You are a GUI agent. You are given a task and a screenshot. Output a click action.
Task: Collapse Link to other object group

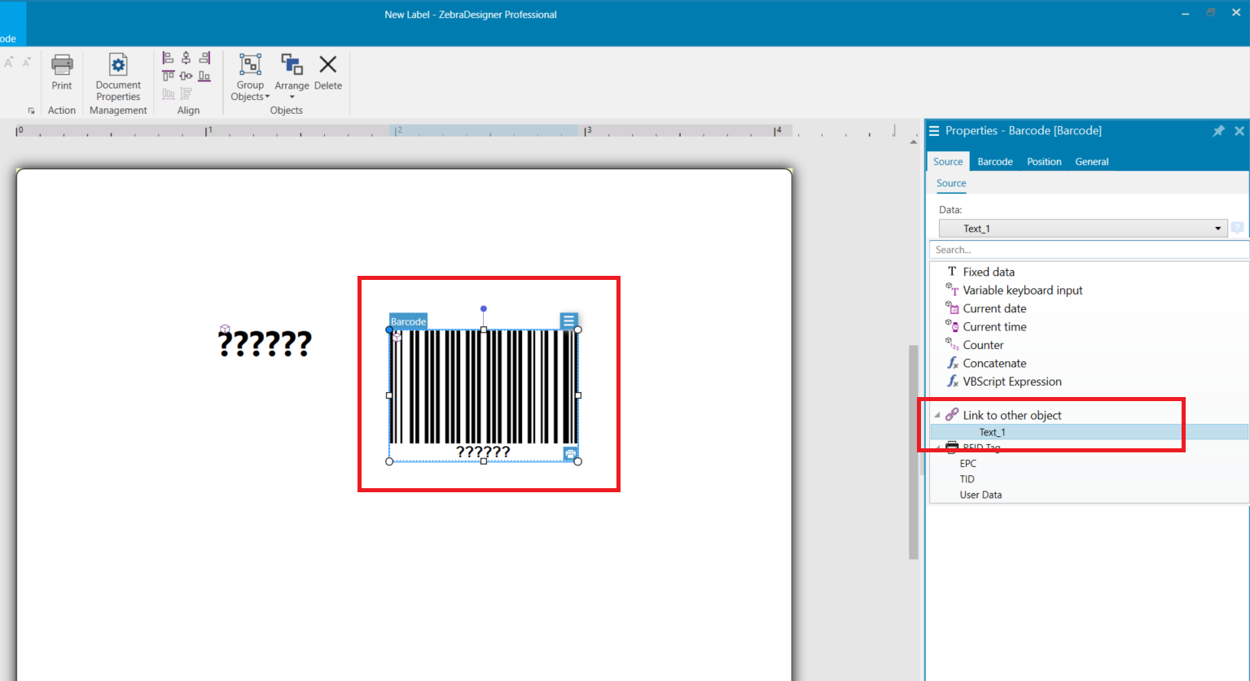tap(936, 415)
